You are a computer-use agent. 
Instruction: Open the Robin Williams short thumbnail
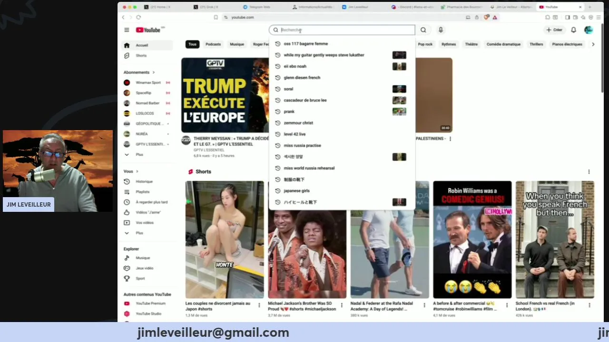pos(472,239)
